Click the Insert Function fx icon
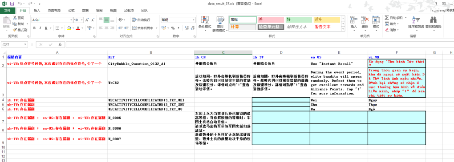 pos(60,45)
